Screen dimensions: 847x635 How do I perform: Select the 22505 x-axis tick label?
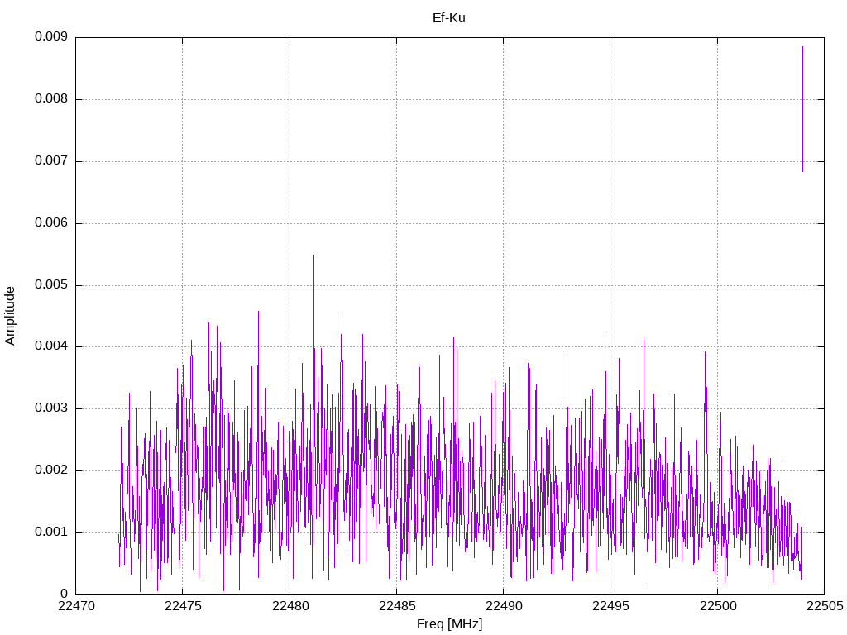tap(825, 606)
